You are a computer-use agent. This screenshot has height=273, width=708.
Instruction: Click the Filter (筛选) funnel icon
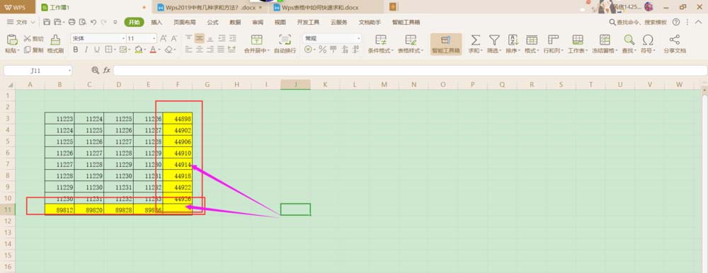494,40
